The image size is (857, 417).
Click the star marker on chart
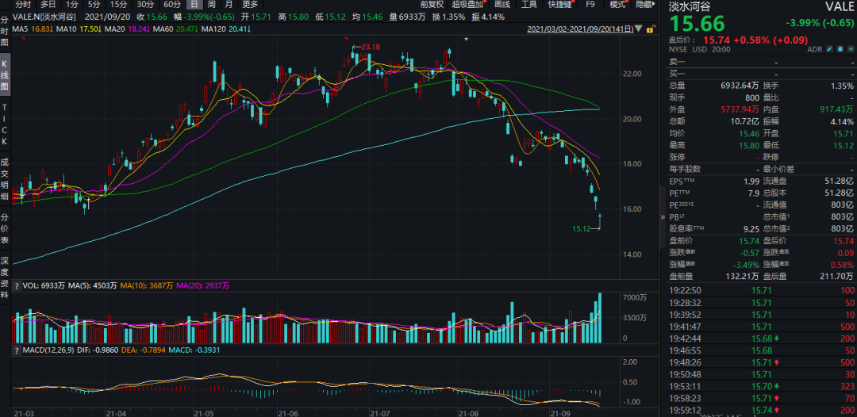pos(467,39)
